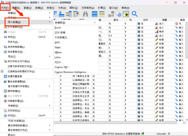
Task: Click the yellow add-variable toolbar icon
Action: point(126,14)
